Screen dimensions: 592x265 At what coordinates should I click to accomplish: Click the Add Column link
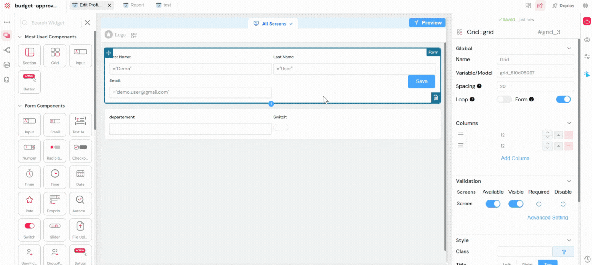tap(515, 158)
